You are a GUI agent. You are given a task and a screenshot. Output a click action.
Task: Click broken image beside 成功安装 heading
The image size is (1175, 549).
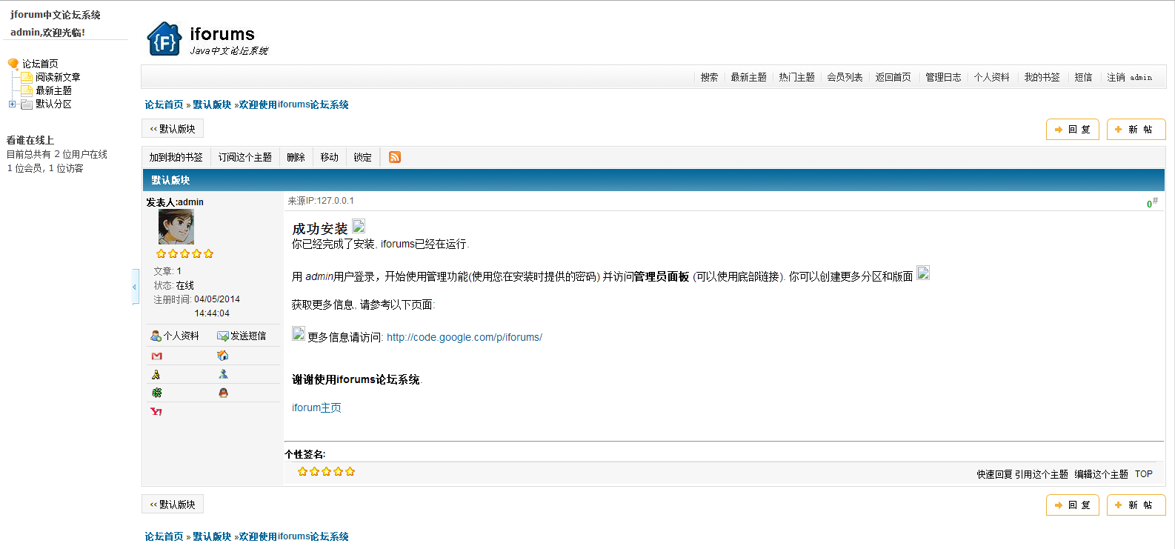tap(359, 226)
